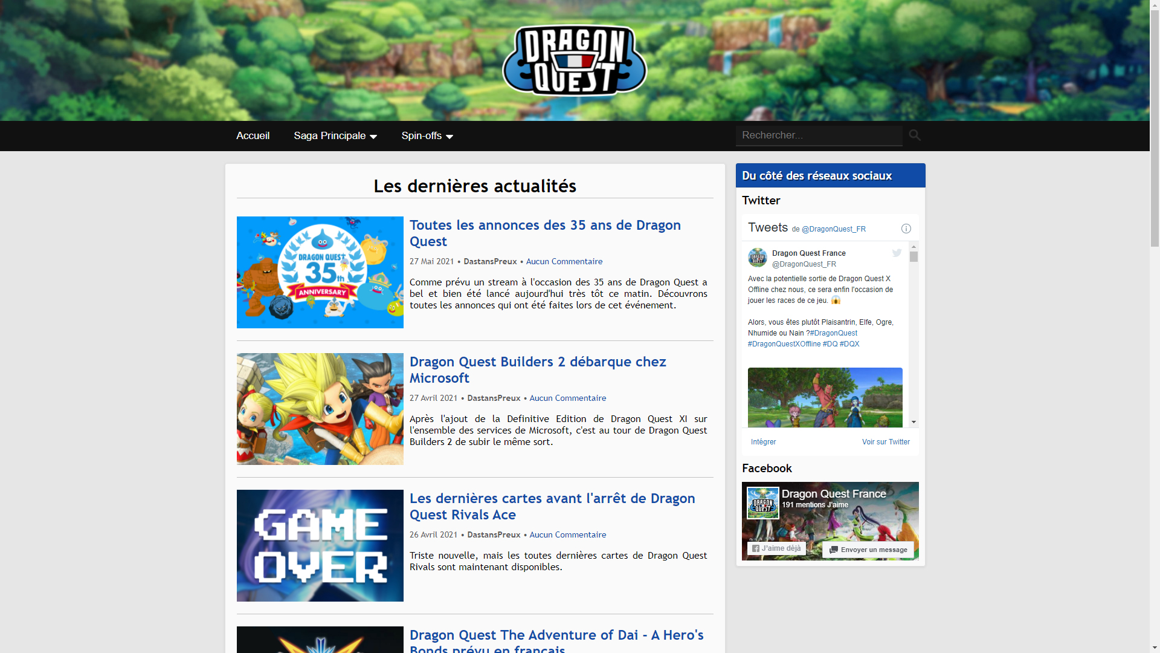The height and width of the screenshot is (653, 1160).
Task: Click Dragon Quest France Twitter avatar
Action: pos(758,258)
